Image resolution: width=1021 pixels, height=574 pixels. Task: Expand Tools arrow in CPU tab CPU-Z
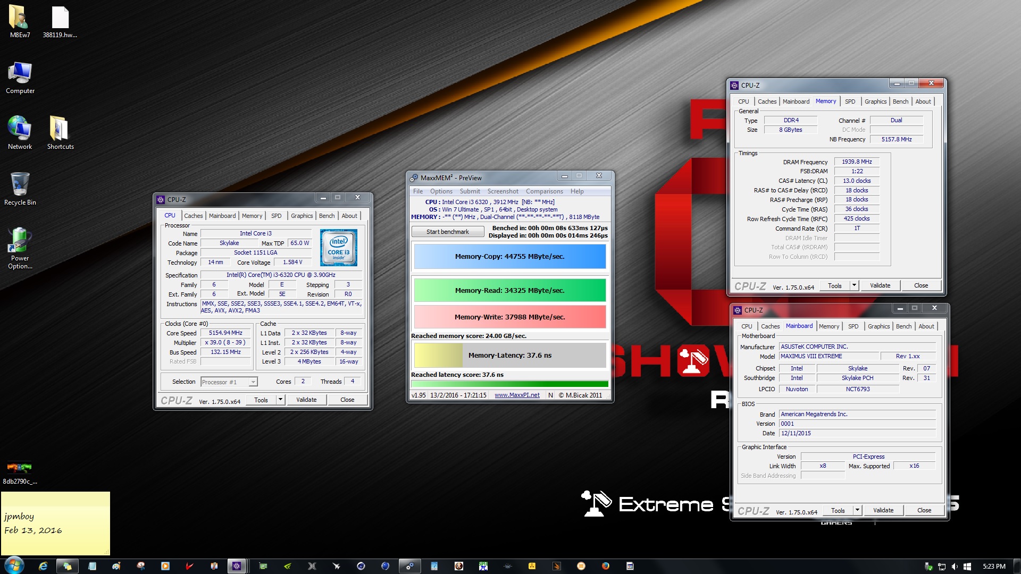point(280,400)
